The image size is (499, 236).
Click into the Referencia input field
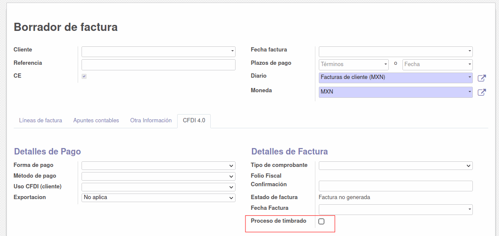point(158,64)
